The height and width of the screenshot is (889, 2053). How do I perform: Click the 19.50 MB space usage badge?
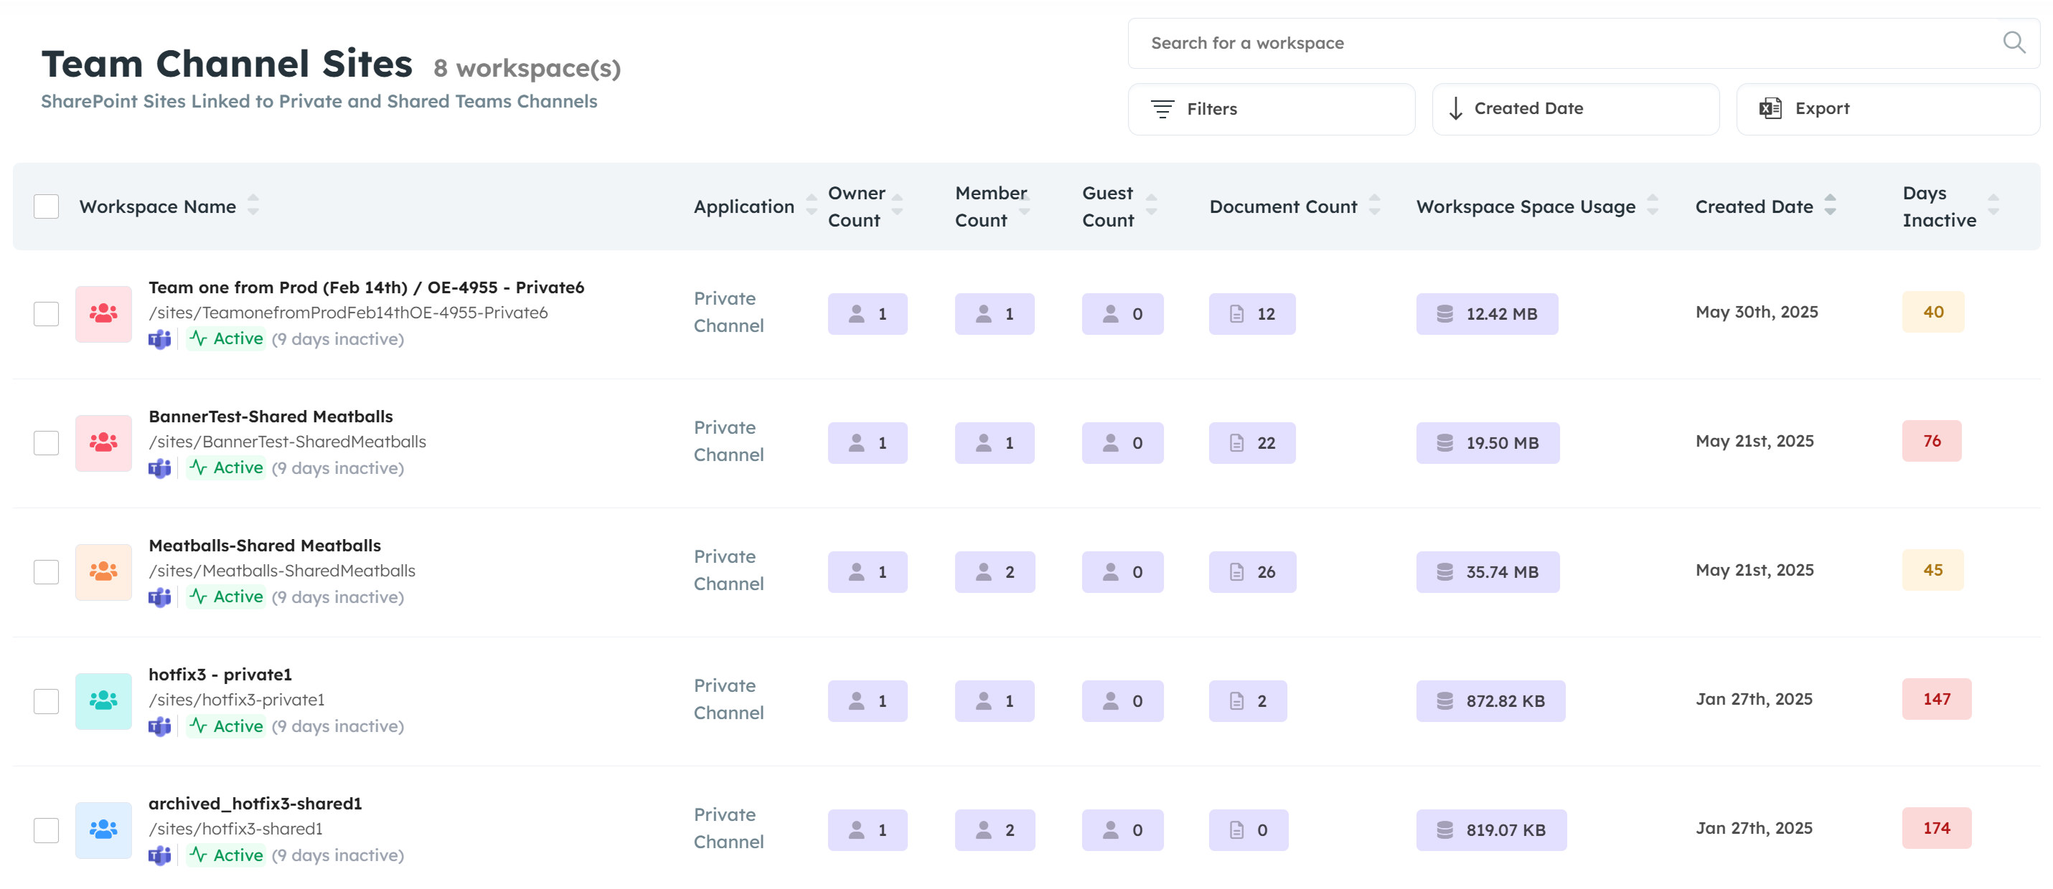(1488, 443)
